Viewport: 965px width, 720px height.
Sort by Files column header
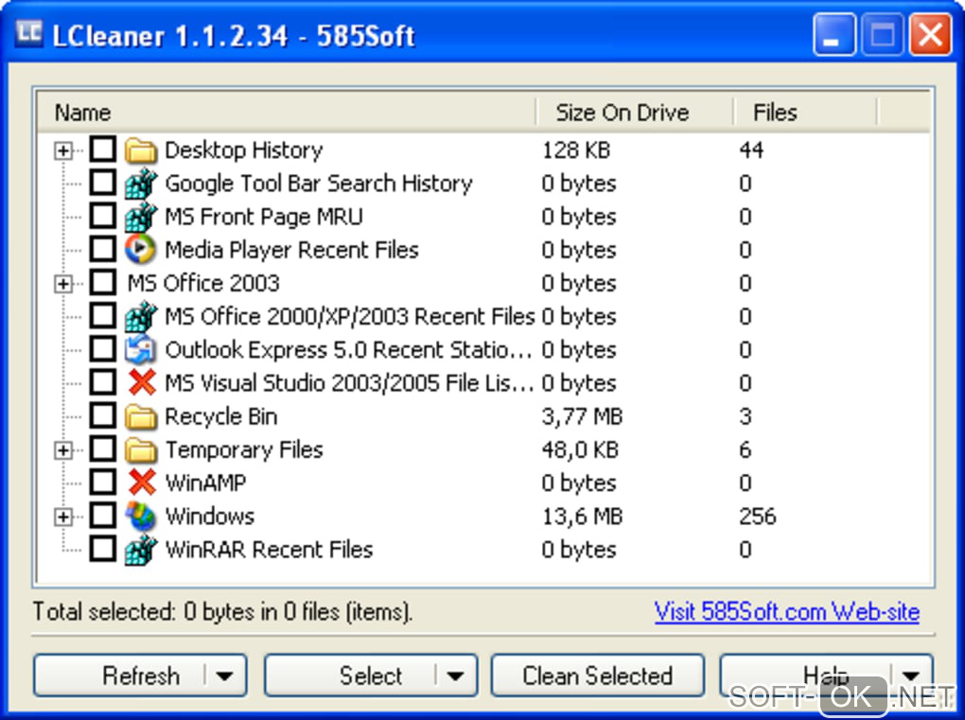pyautogui.click(x=806, y=113)
